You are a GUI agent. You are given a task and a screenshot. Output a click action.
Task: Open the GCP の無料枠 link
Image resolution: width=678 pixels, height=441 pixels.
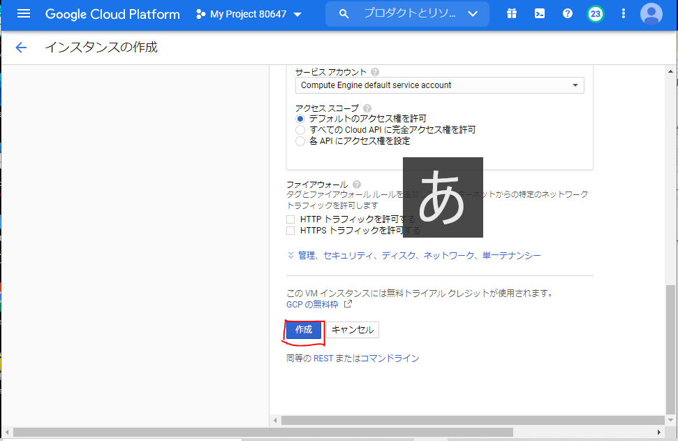(x=312, y=304)
